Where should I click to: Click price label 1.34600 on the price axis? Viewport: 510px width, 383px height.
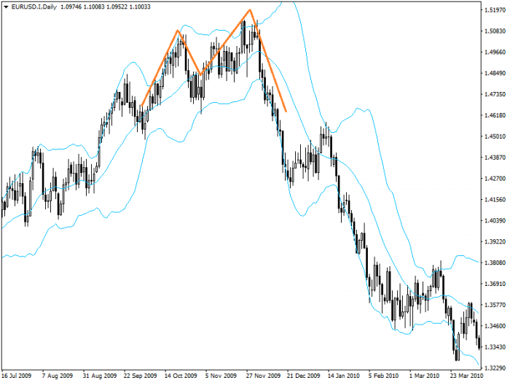click(x=495, y=325)
